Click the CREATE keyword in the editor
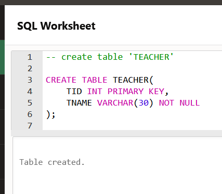The image size is (222, 194). click(61, 80)
